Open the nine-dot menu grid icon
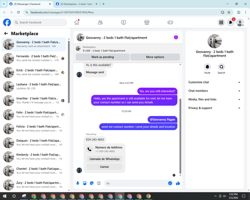 221,22
